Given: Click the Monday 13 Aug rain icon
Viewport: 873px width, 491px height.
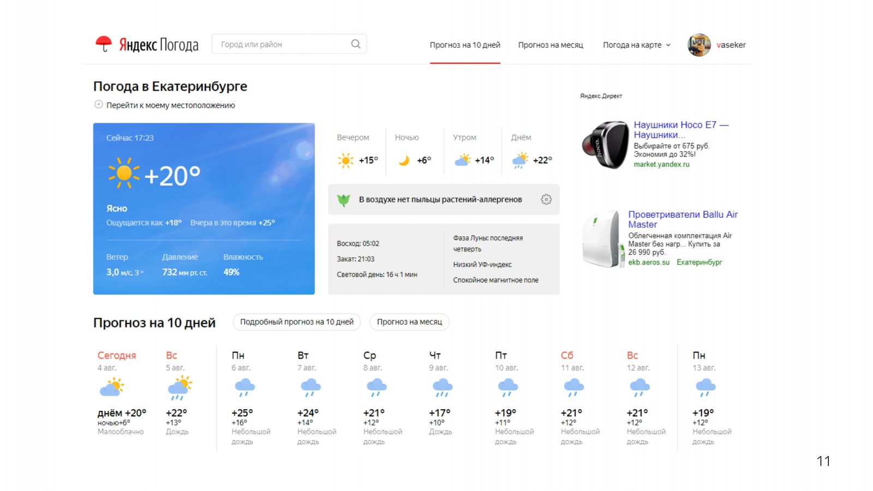Looking at the screenshot, I should point(705,387).
